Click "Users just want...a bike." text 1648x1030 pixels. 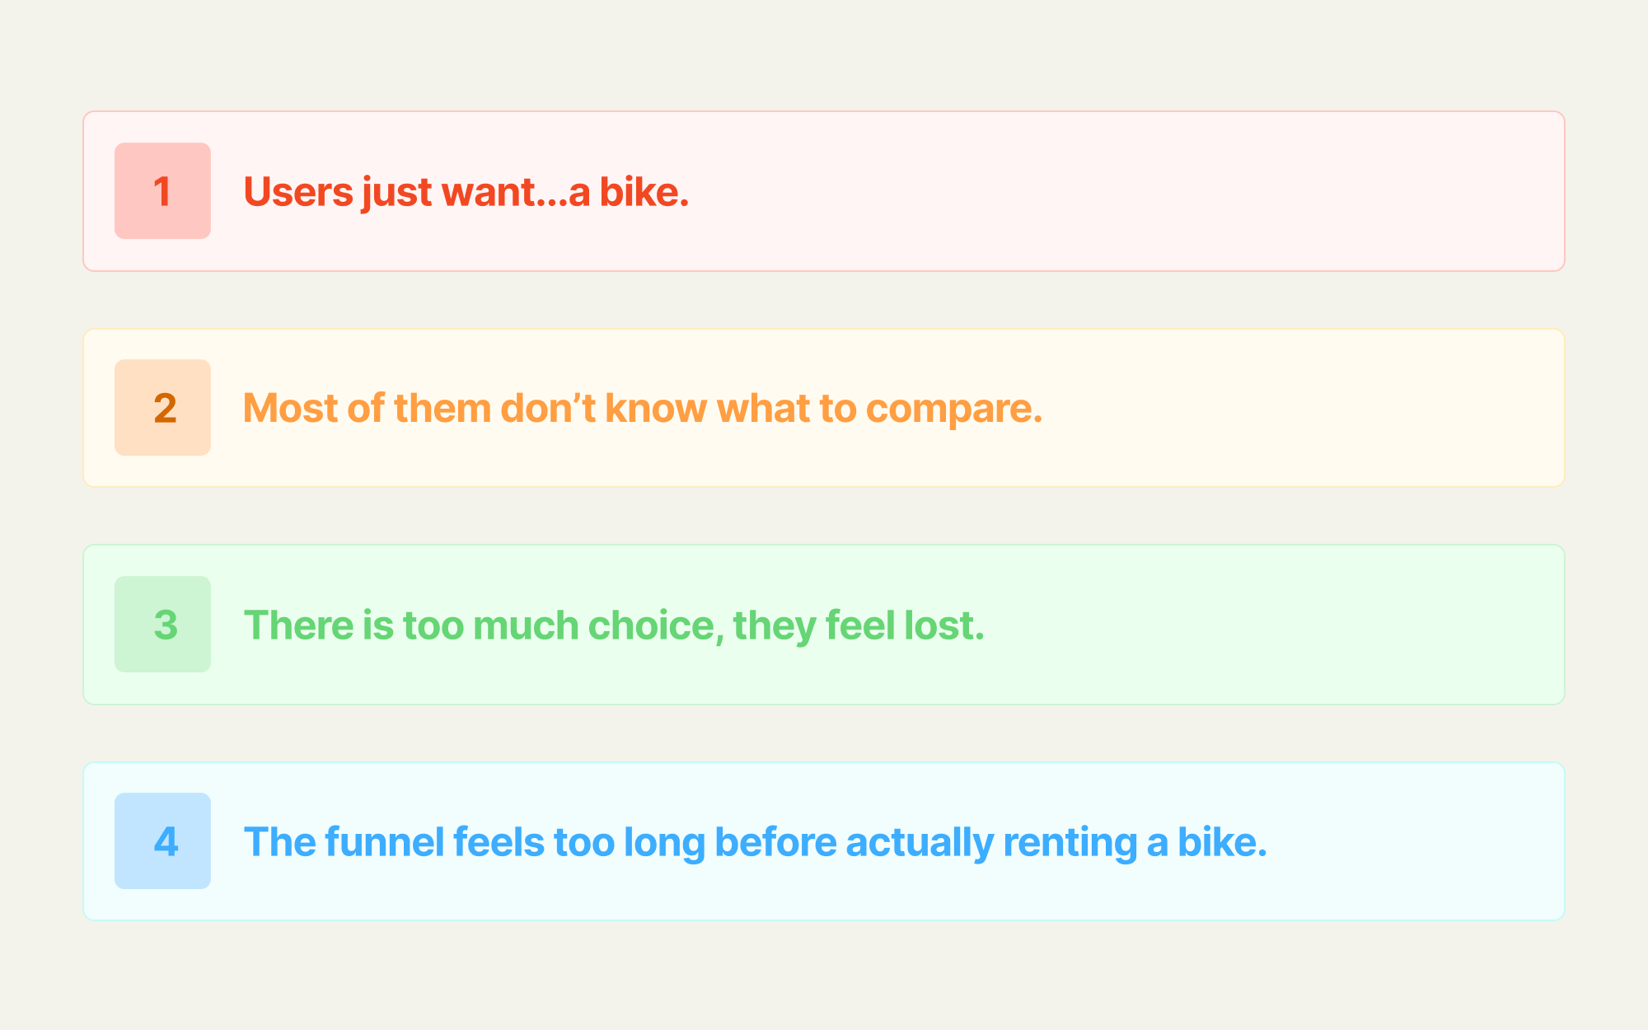[466, 192]
